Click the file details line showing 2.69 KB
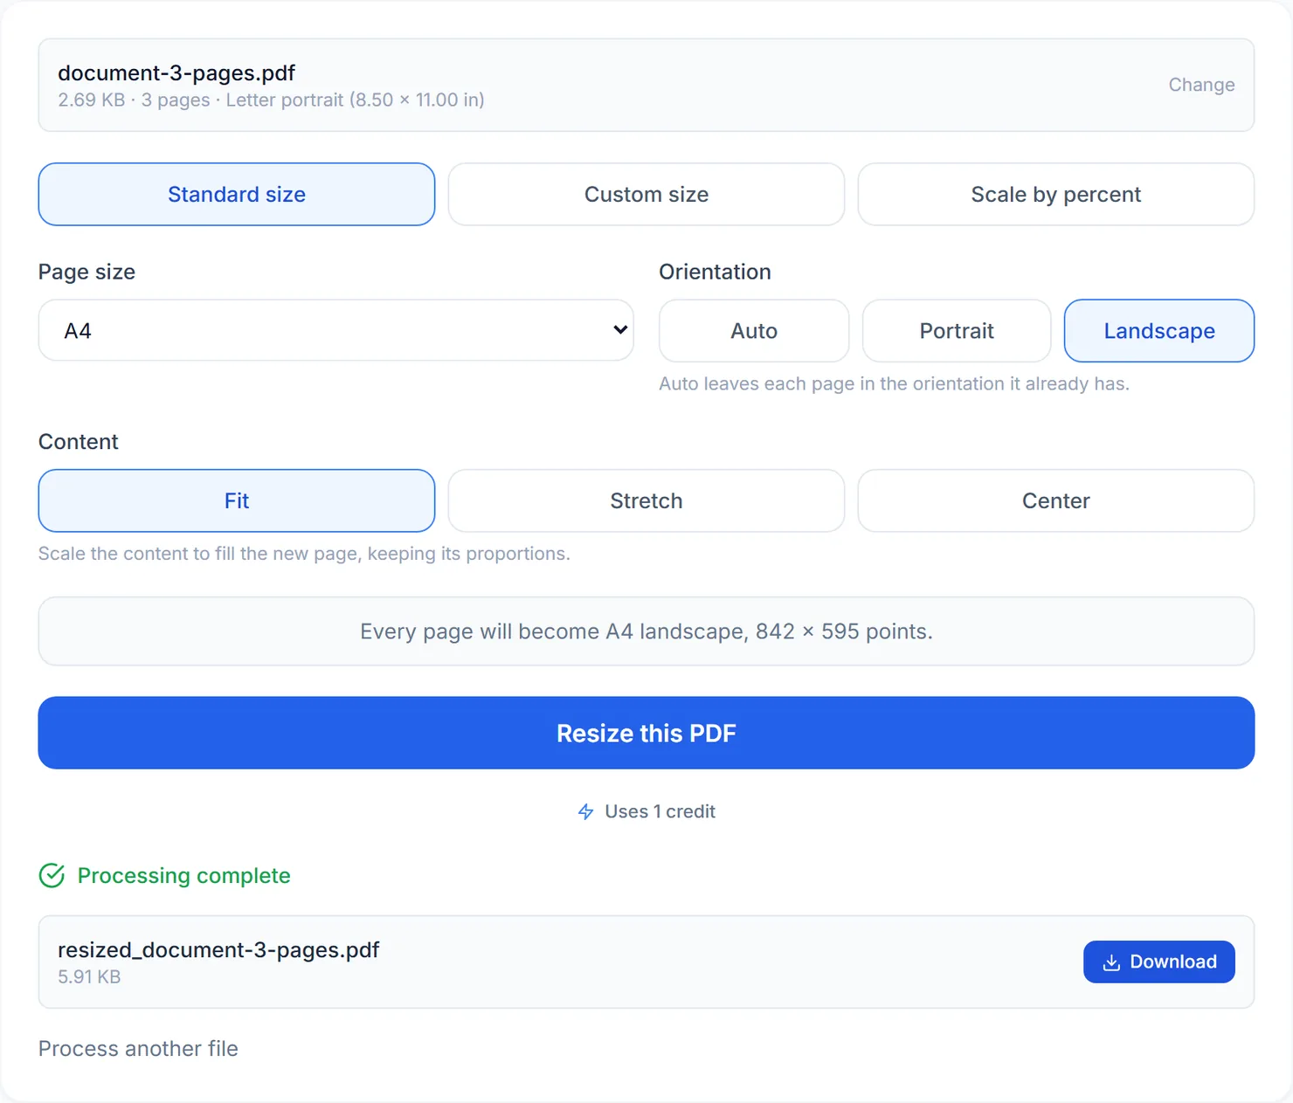This screenshot has height=1103, width=1293. click(x=271, y=100)
